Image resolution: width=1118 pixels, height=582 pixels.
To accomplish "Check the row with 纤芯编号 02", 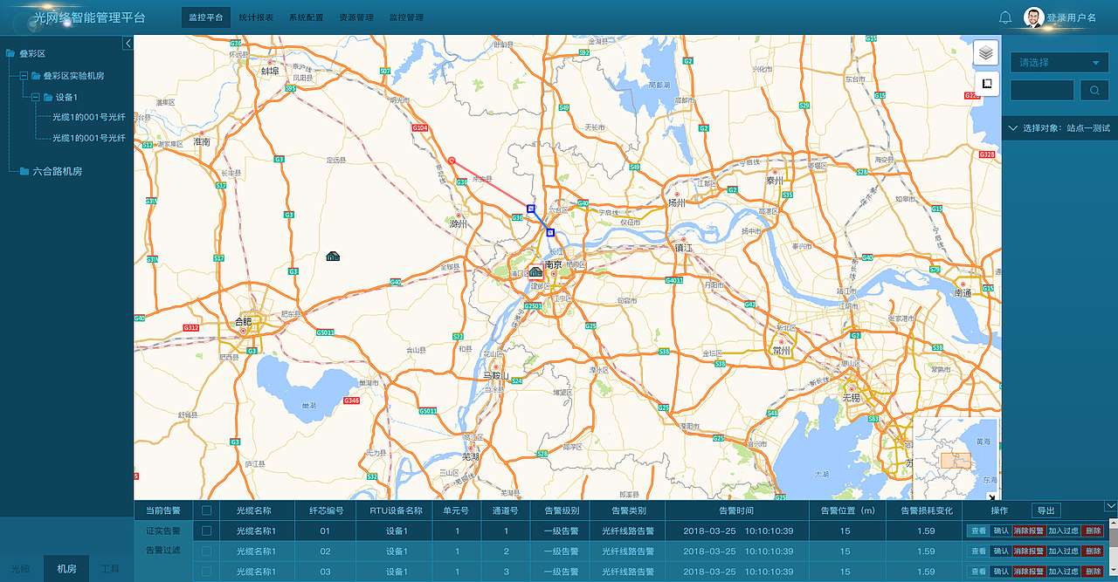I will click(x=207, y=551).
